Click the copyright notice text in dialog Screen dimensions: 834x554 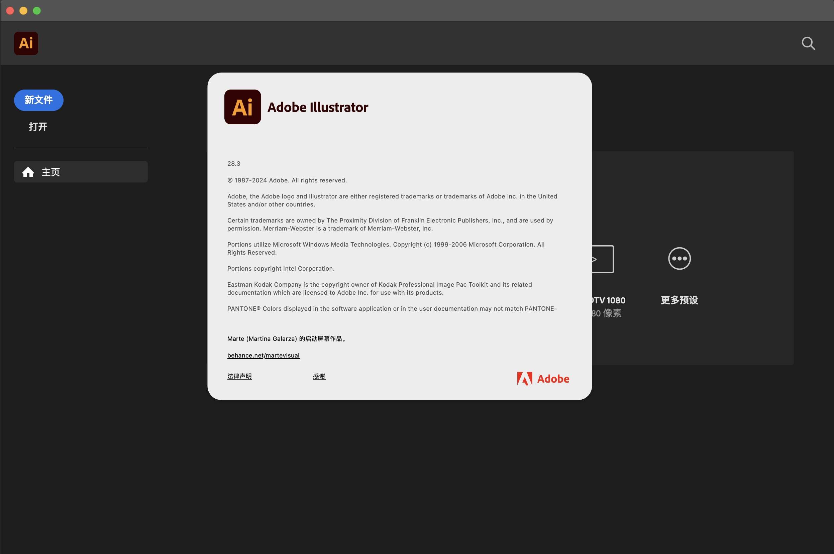click(x=287, y=180)
